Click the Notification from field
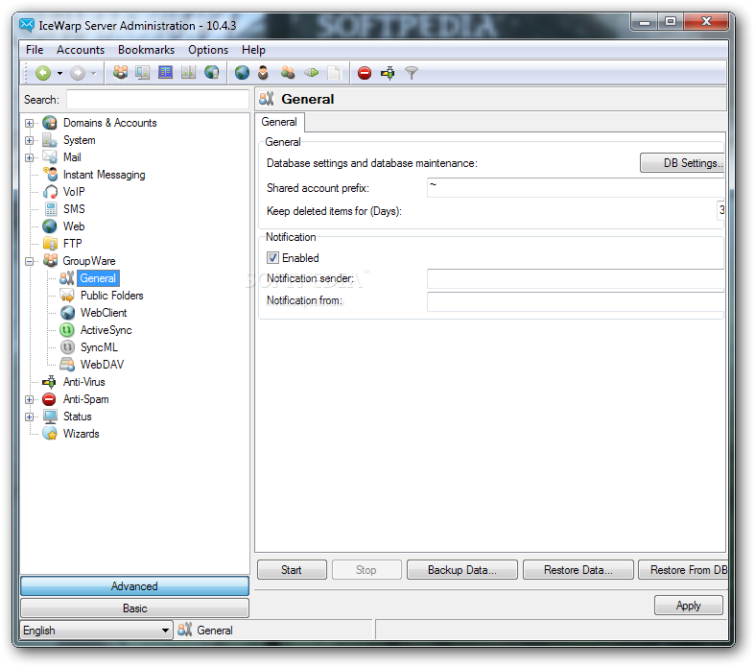 click(x=575, y=301)
